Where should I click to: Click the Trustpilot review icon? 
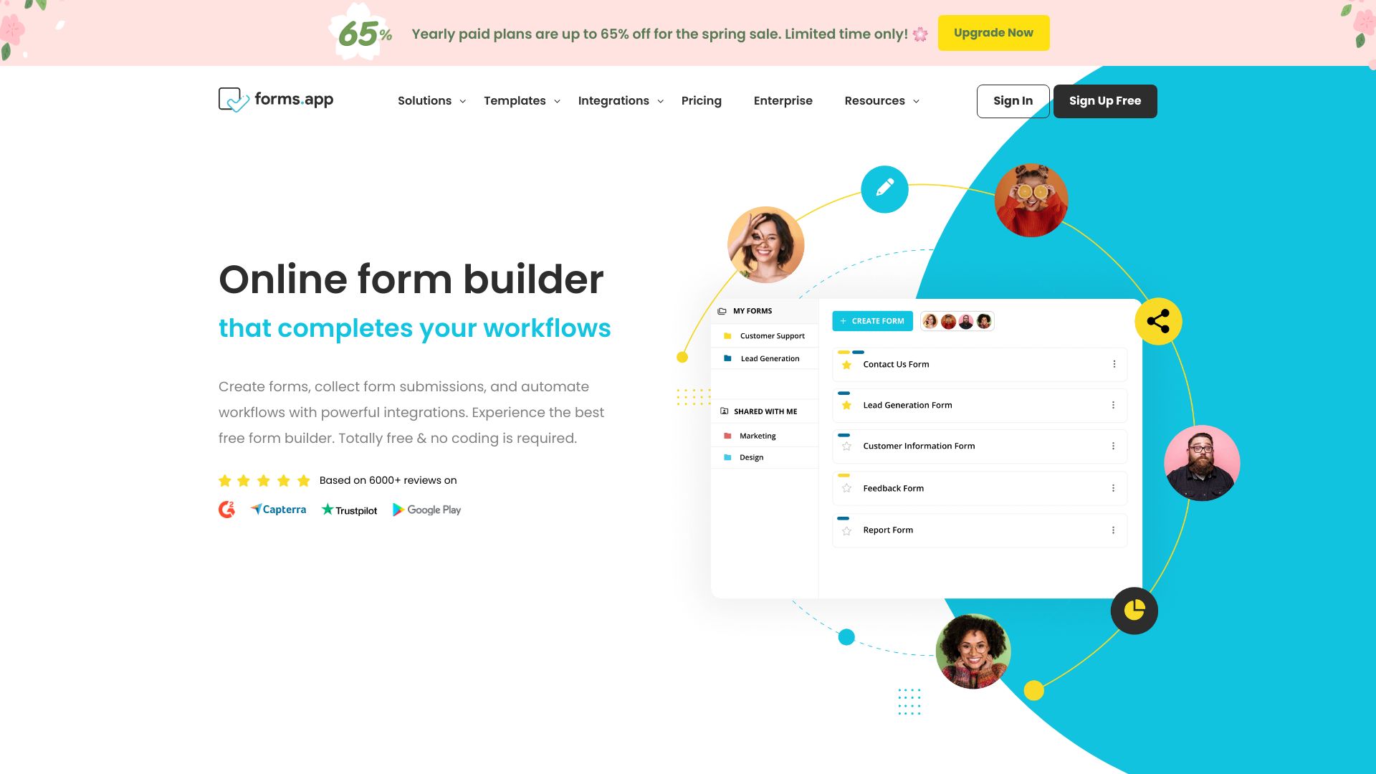pyautogui.click(x=348, y=510)
